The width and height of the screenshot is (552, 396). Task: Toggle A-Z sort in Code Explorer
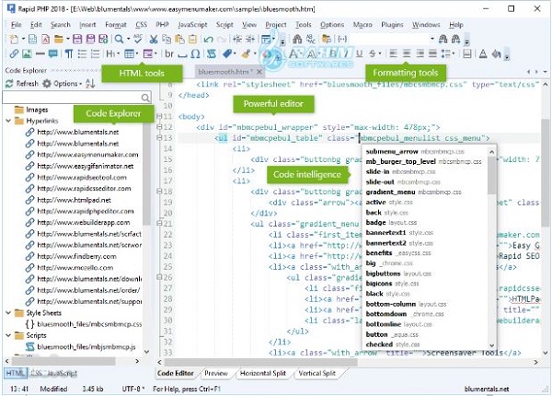90,84
